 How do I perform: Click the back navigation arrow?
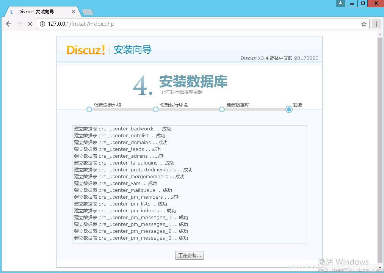coord(8,24)
